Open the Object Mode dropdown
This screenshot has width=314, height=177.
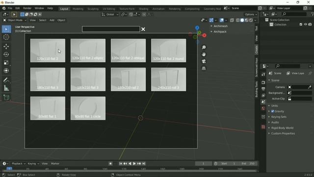click(15, 20)
